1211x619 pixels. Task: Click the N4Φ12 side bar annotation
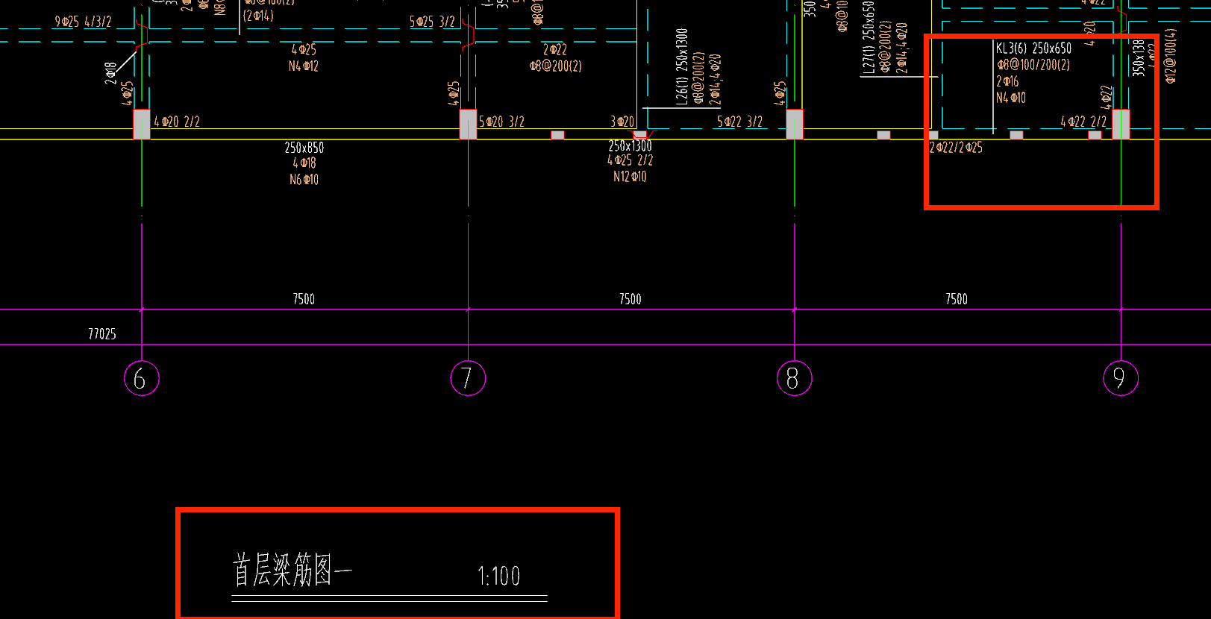(x=304, y=66)
